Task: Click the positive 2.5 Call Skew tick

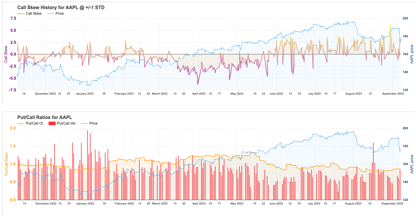Action: 13,42
